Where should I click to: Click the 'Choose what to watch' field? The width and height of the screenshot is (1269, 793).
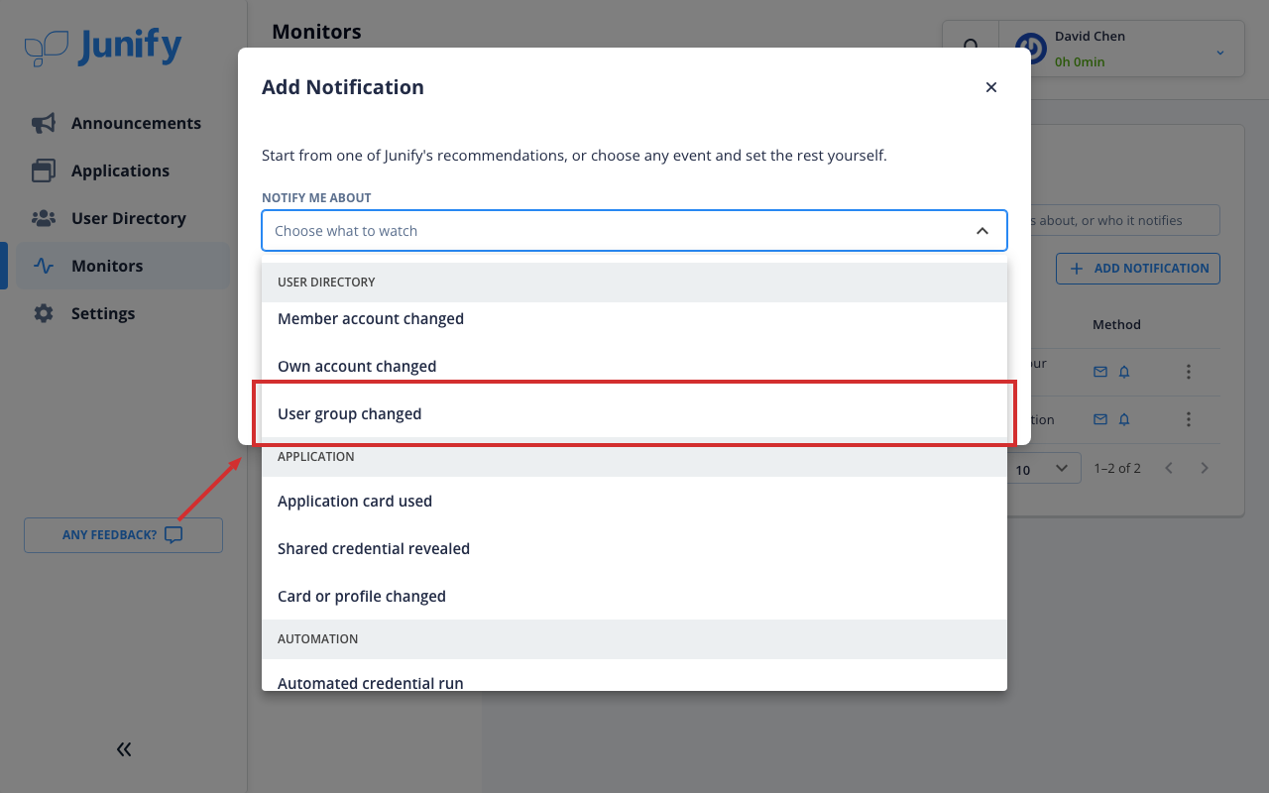[x=634, y=231]
